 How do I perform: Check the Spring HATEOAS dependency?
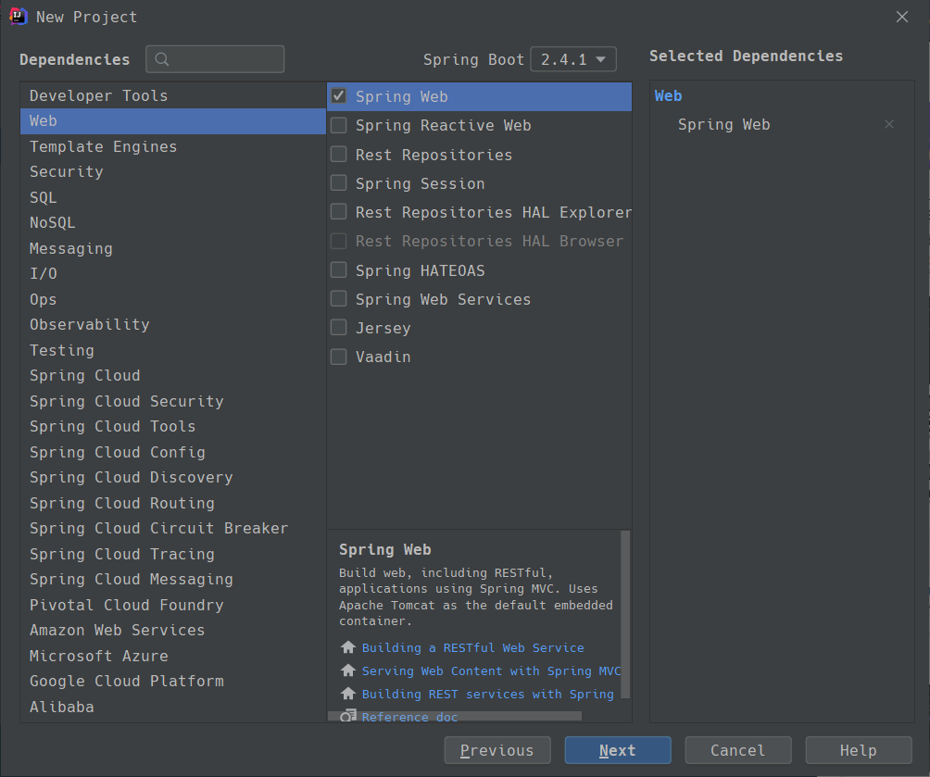(x=339, y=270)
